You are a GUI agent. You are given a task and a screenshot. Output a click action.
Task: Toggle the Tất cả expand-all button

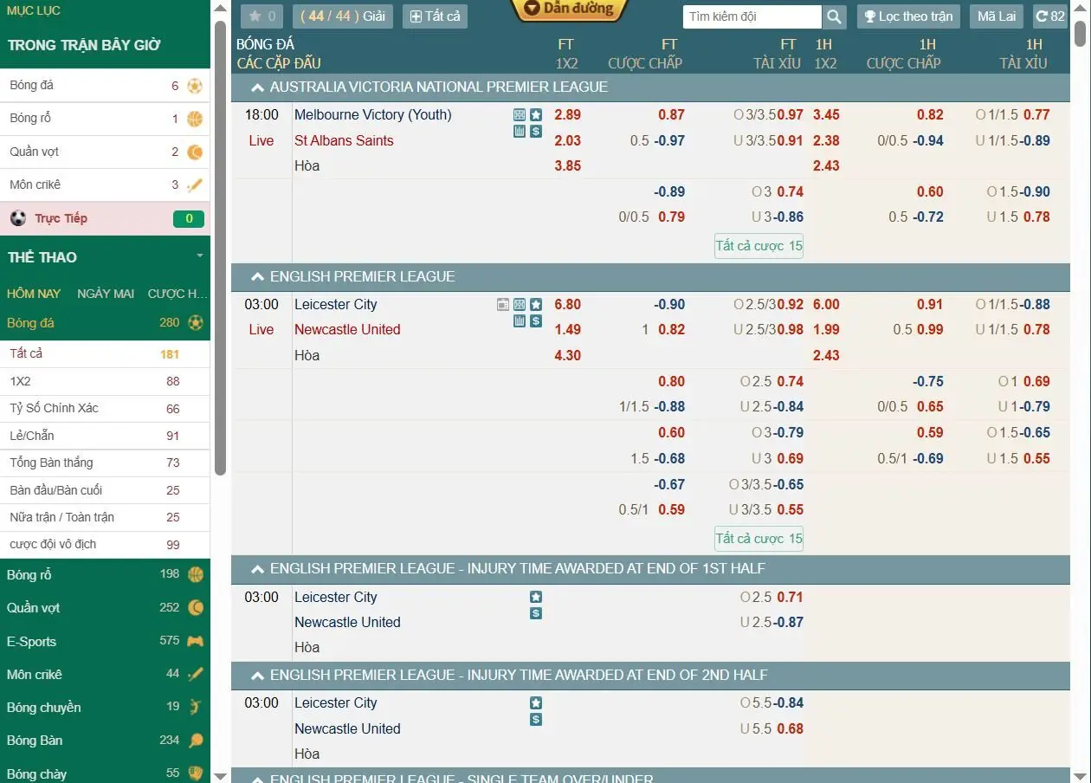tap(435, 16)
